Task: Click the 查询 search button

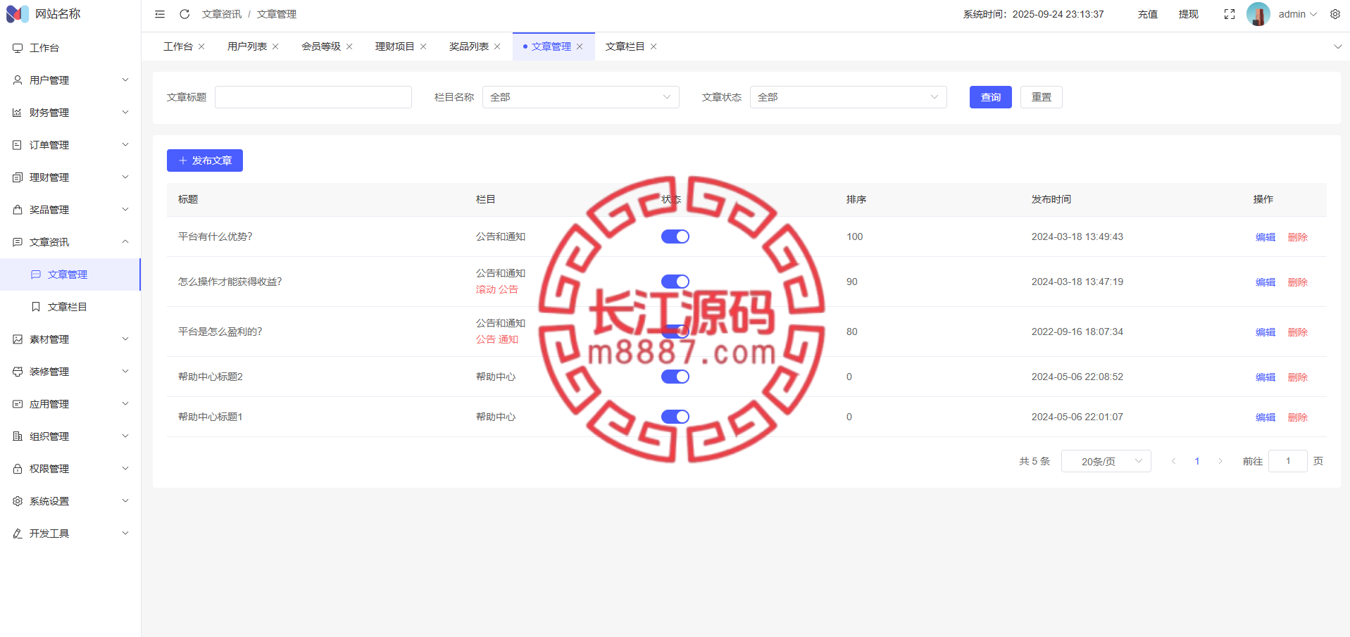Action: [x=991, y=97]
